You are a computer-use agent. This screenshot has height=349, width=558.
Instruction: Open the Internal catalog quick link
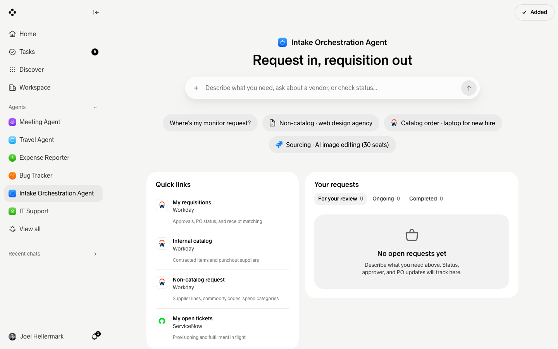[x=222, y=251]
